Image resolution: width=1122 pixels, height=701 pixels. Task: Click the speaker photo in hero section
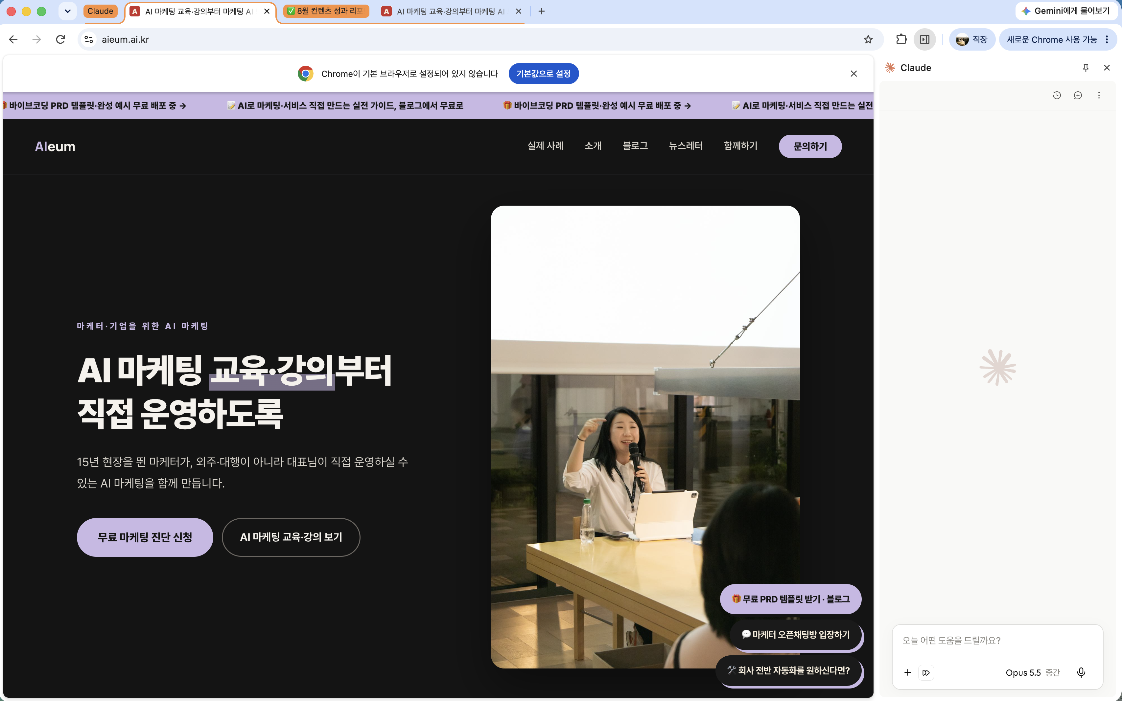pos(645,437)
